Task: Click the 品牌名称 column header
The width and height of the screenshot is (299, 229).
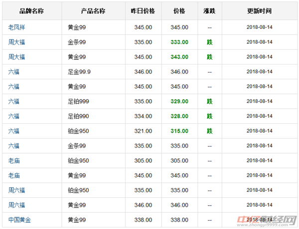Action: 31,11
